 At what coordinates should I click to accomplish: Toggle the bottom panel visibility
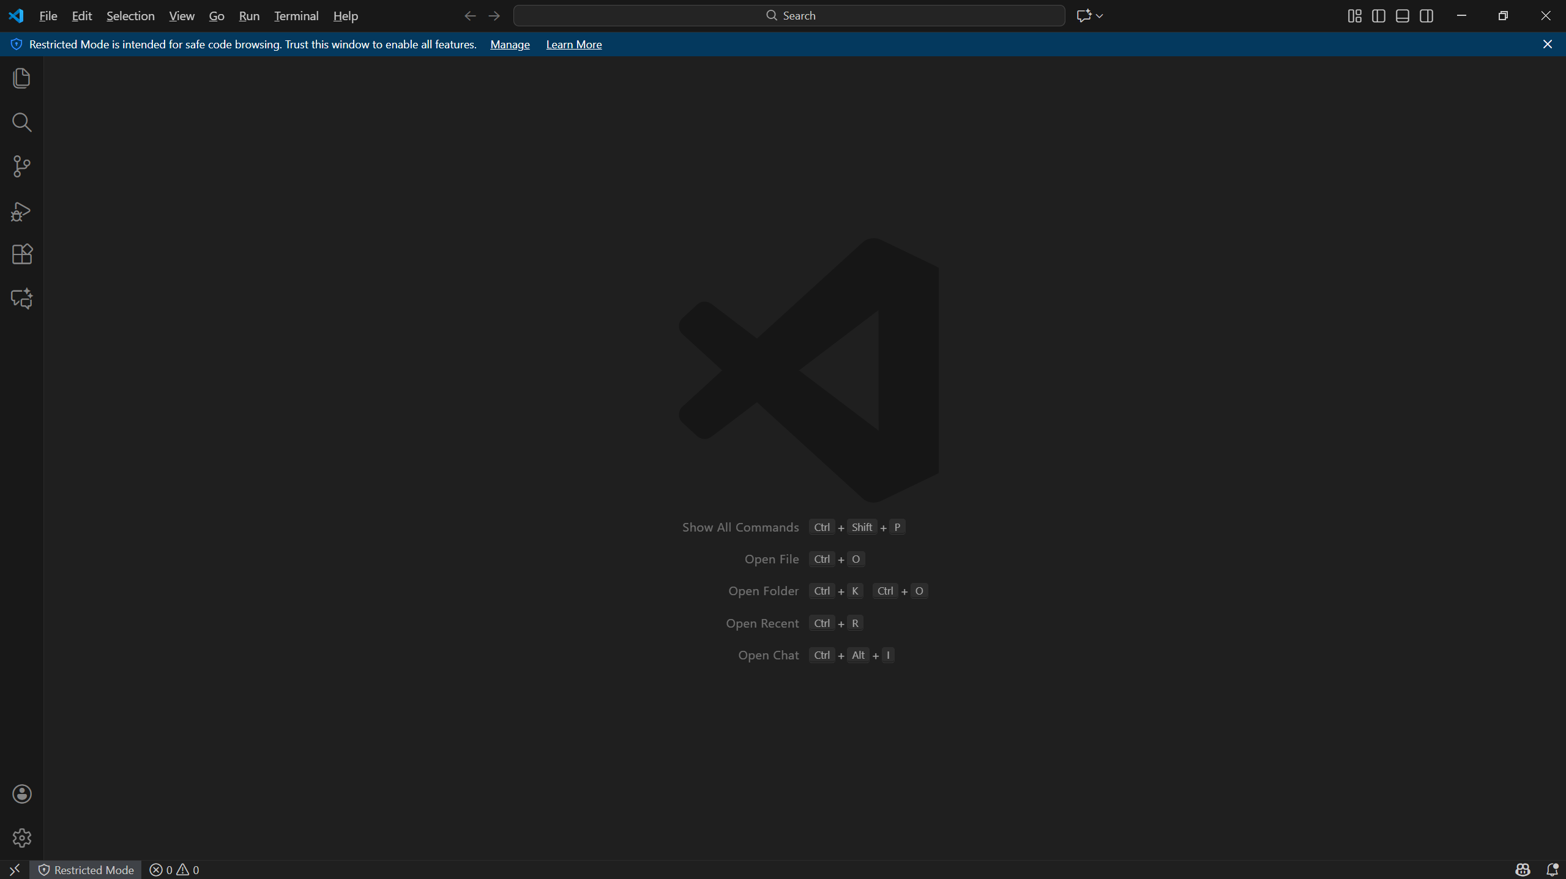[x=1403, y=16]
